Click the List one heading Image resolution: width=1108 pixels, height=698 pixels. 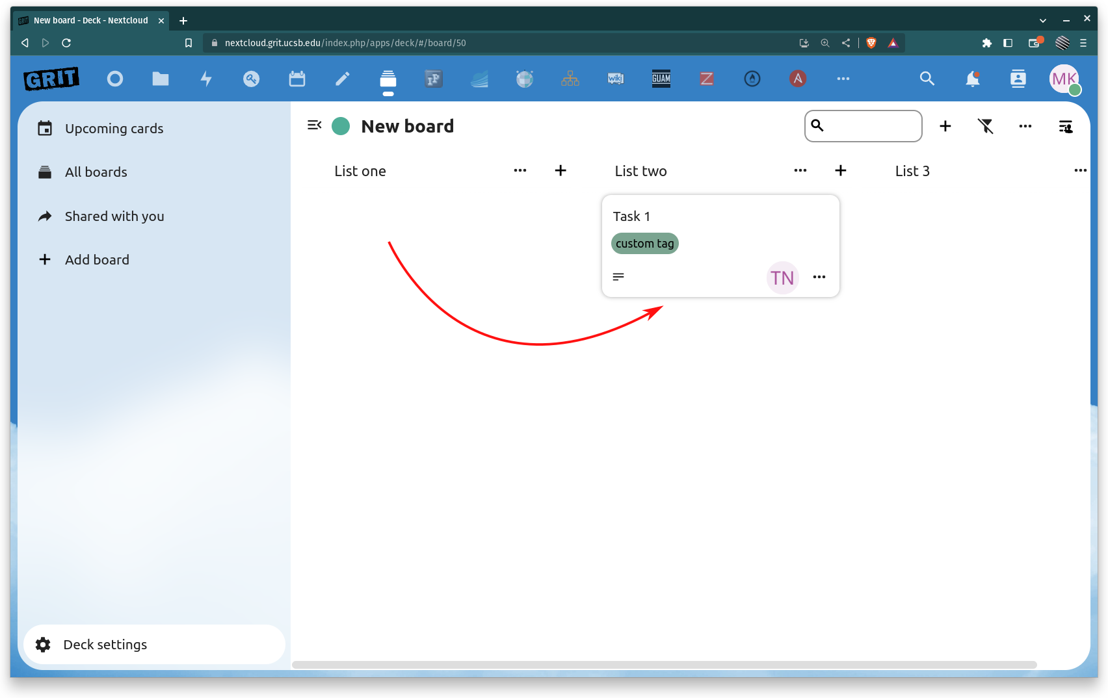(x=360, y=171)
